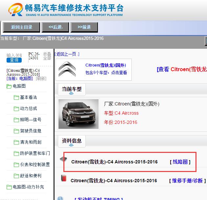Open the 清洗和雨刮 tree item
The image size is (207, 200).
31,142
